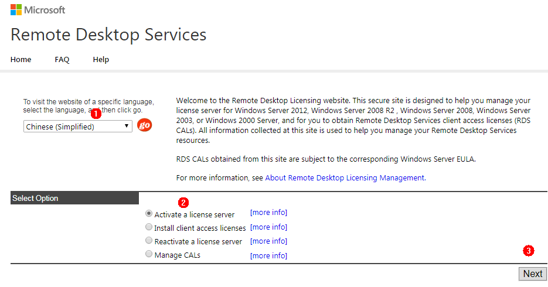Select Install client access licenses option
The height and width of the screenshot is (287, 548).
(149, 227)
